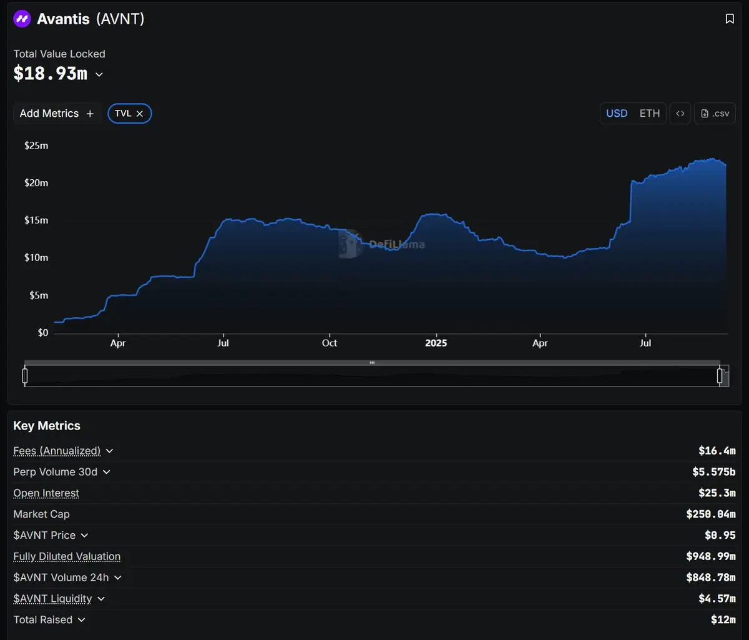Click the $848.78m volume value
Viewport: 749px width, 640px height.
[711, 578]
